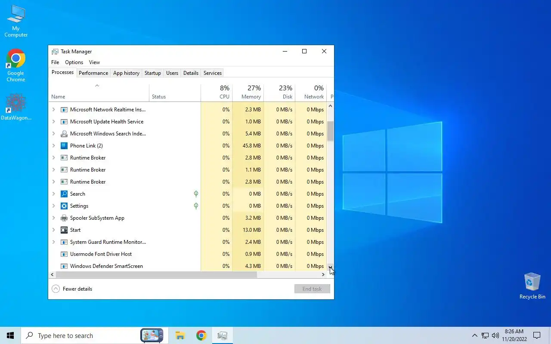Click the network tray icon
Image resolution: width=551 pixels, height=344 pixels.
pos(485,335)
